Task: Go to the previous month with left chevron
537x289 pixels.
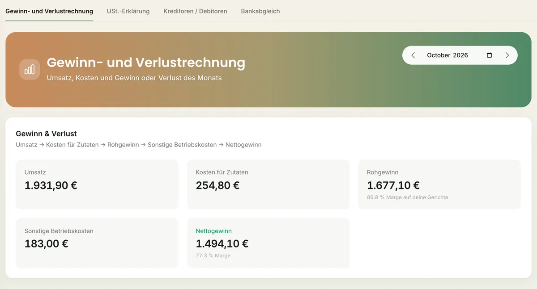Action: tap(413, 55)
